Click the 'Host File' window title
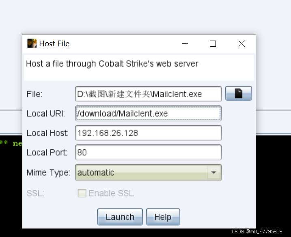Viewport: 291px width, 237px height. pos(54,44)
